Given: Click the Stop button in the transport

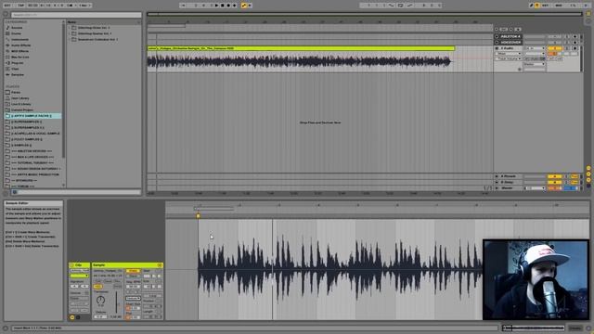Looking at the screenshot, I should tap(223, 6).
